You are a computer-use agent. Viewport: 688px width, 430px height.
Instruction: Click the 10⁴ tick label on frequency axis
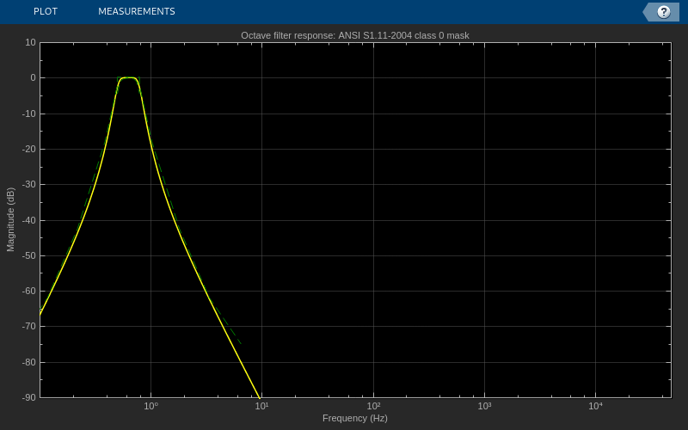595,406
